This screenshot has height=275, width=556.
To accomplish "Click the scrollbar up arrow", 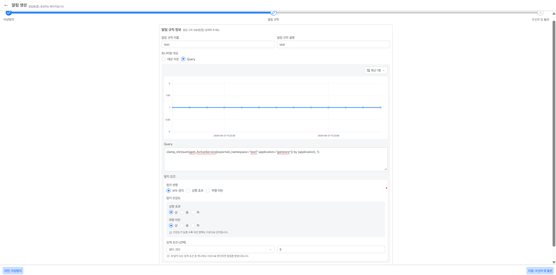I will (x=554, y=14).
